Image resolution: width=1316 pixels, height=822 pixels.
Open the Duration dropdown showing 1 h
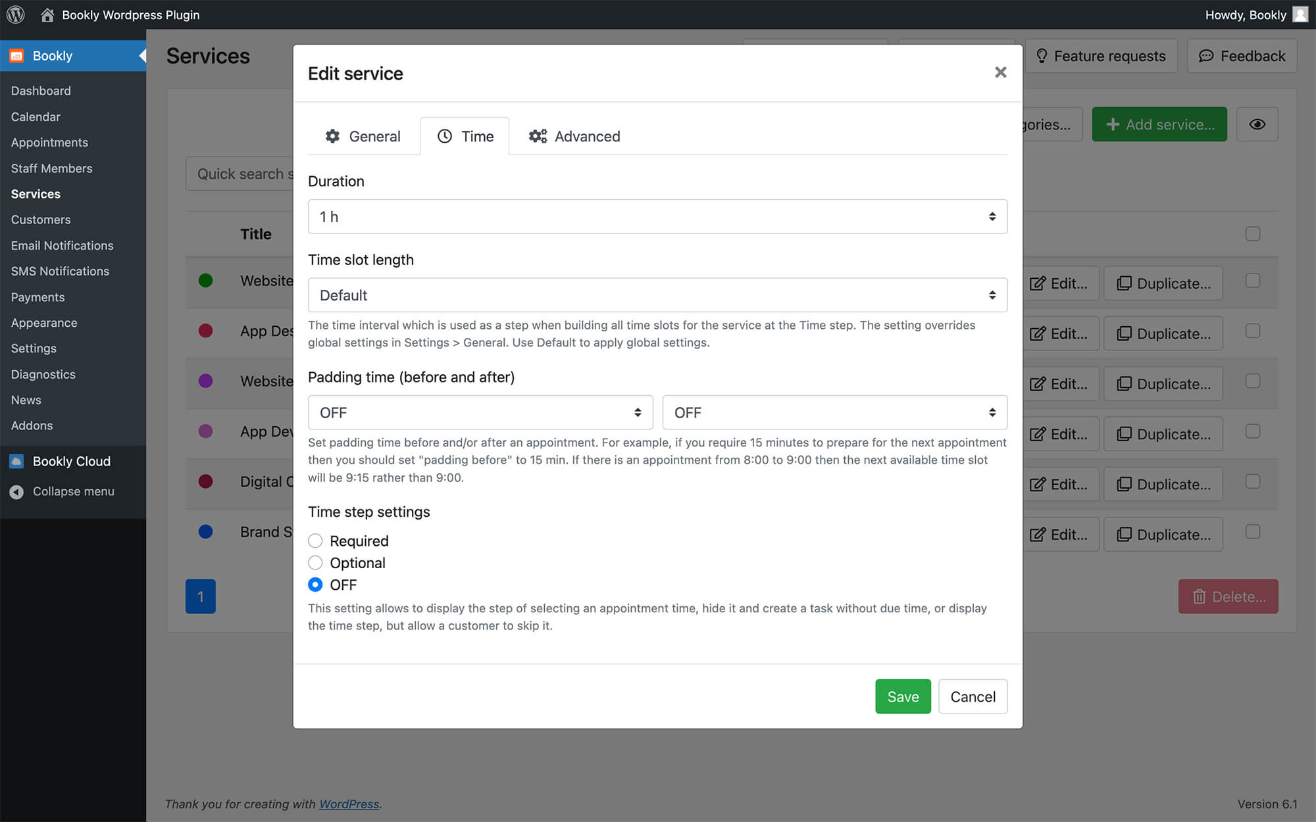click(657, 216)
